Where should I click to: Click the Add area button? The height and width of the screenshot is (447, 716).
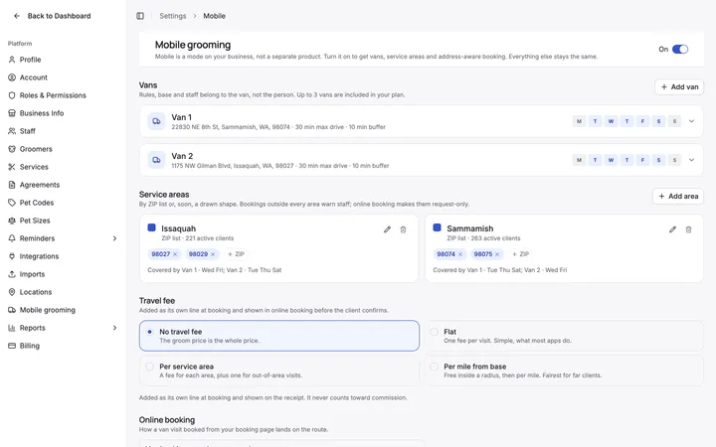[x=678, y=196]
